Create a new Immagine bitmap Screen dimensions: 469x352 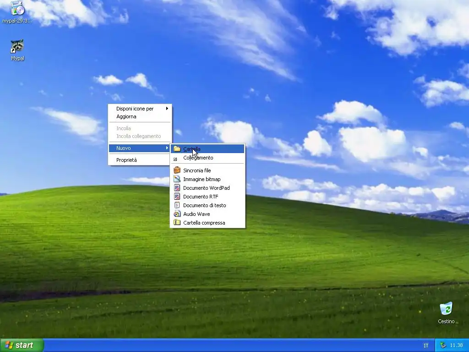(x=207, y=179)
